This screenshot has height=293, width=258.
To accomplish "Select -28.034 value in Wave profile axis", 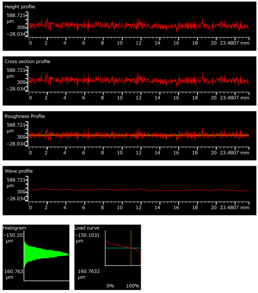I will tap(16, 198).
